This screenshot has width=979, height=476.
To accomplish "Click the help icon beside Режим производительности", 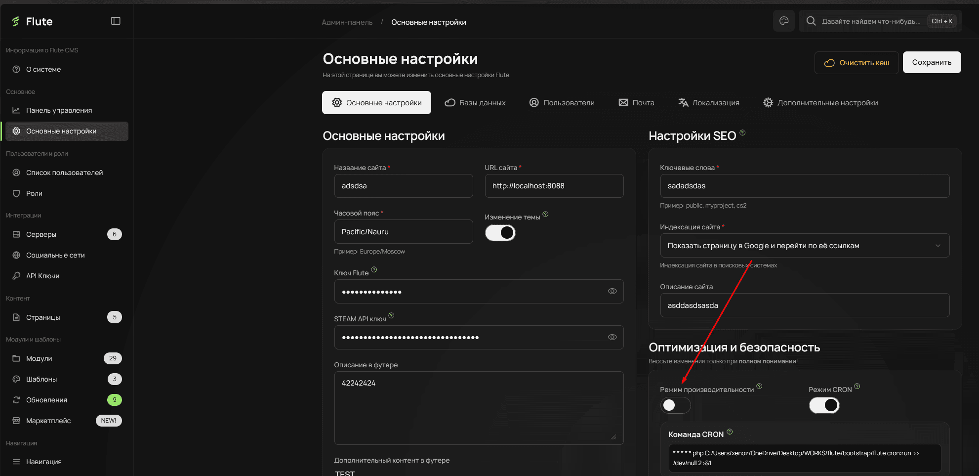I will click(759, 386).
